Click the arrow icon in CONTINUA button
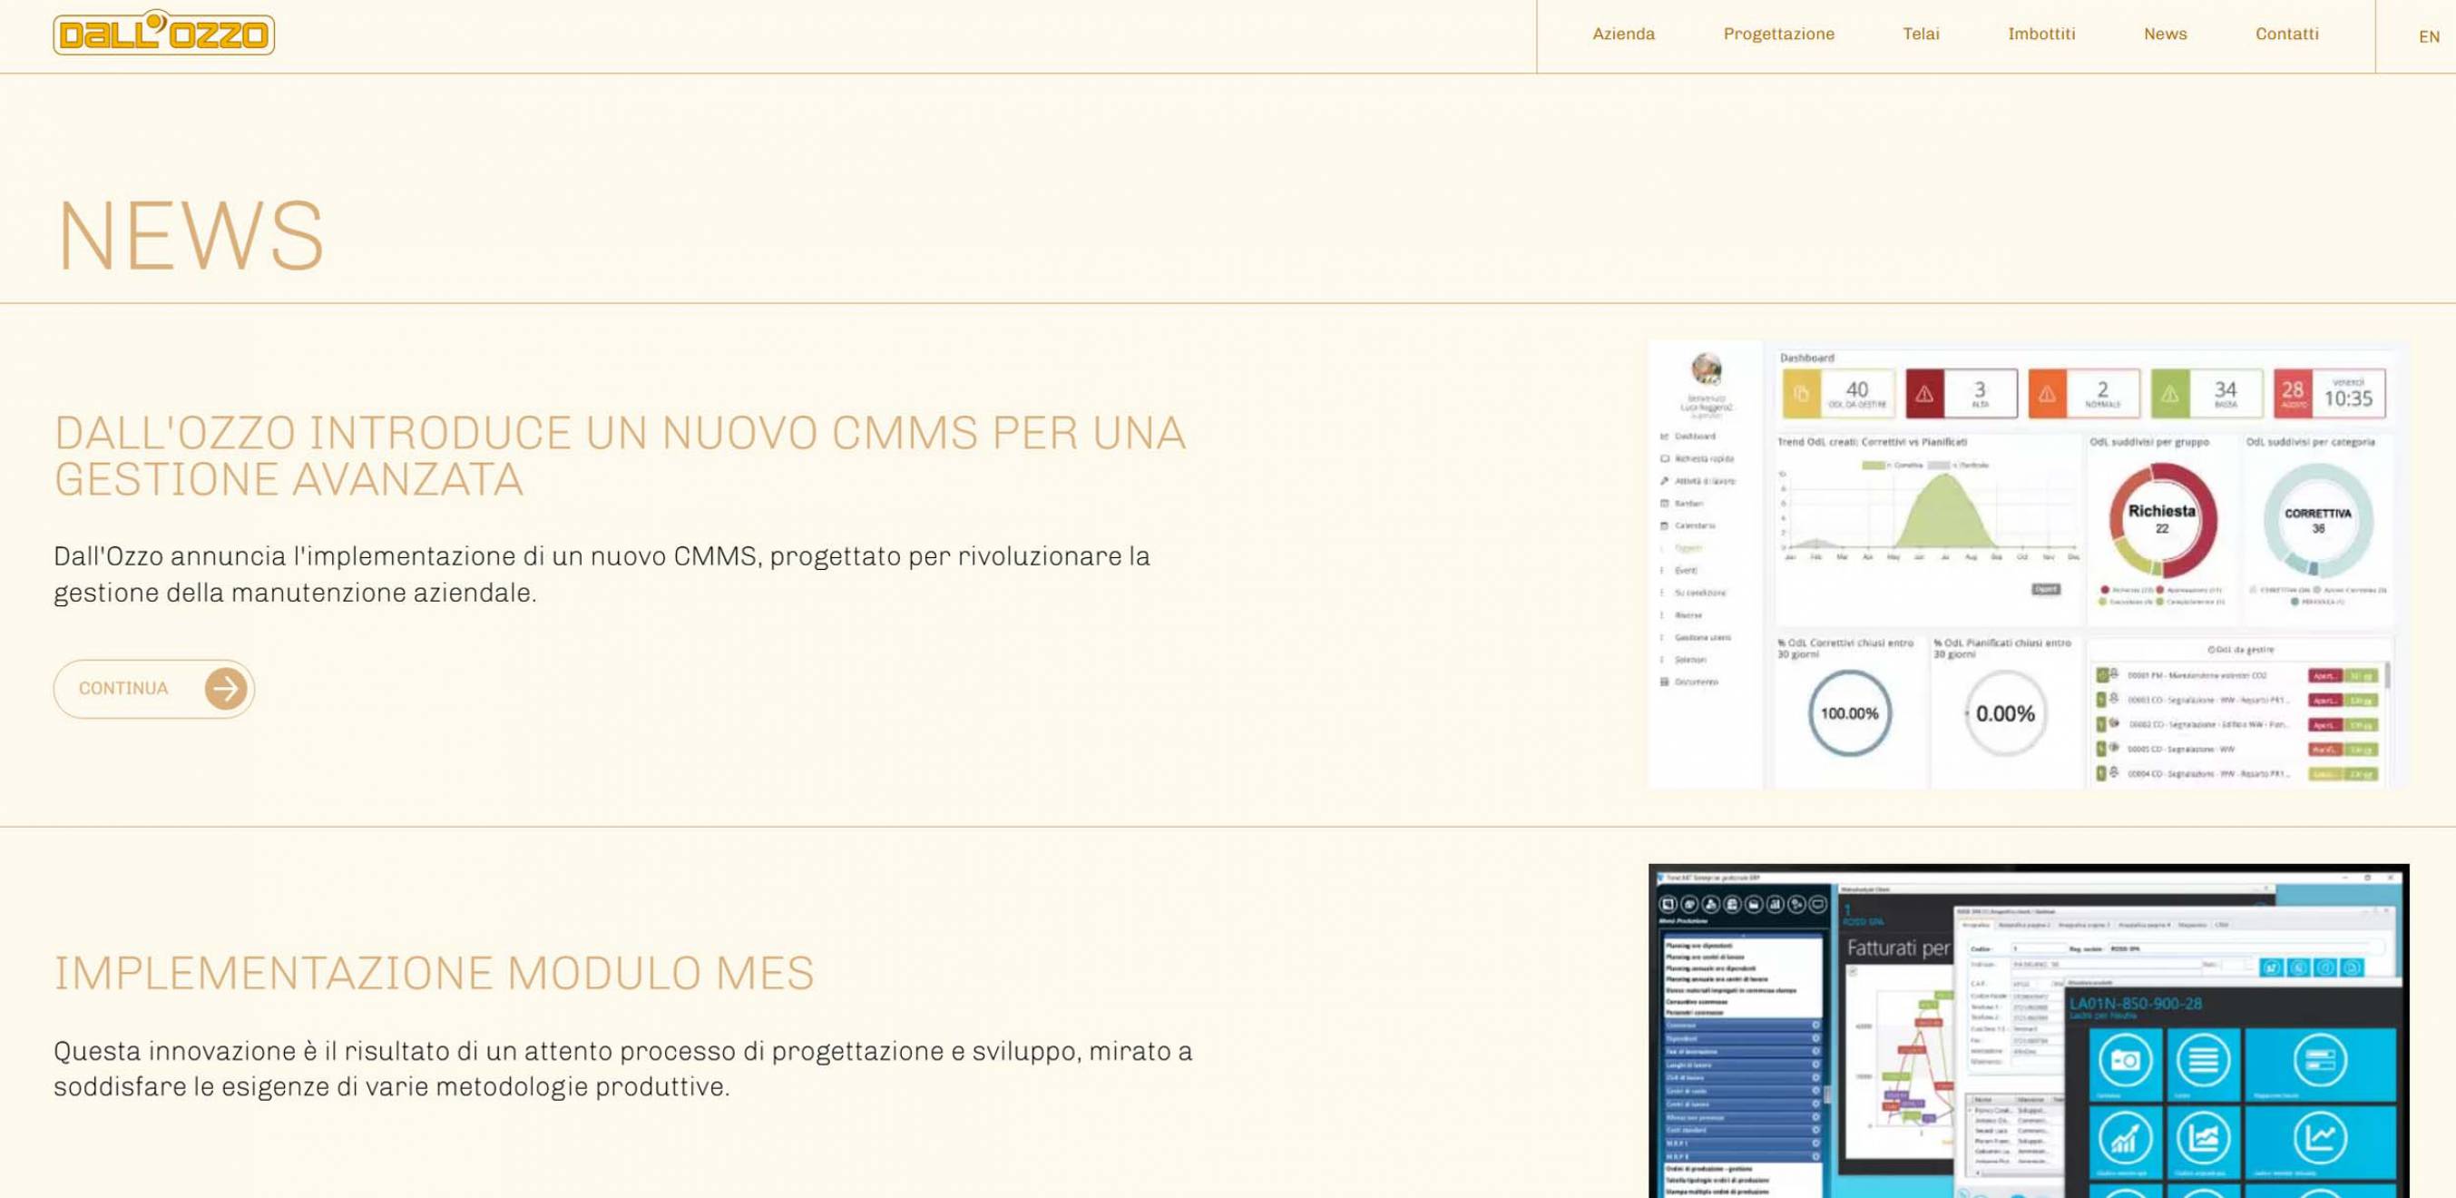The height and width of the screenshot is (1198, 2456). (x=226, y=689)
